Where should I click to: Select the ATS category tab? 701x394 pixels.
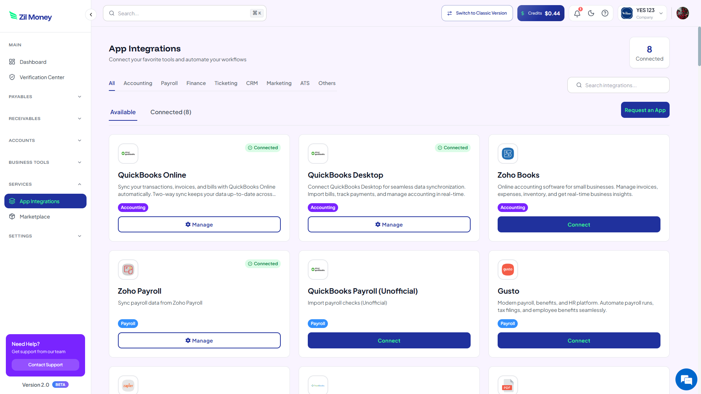pyautogui.click(x=305, y=83)
